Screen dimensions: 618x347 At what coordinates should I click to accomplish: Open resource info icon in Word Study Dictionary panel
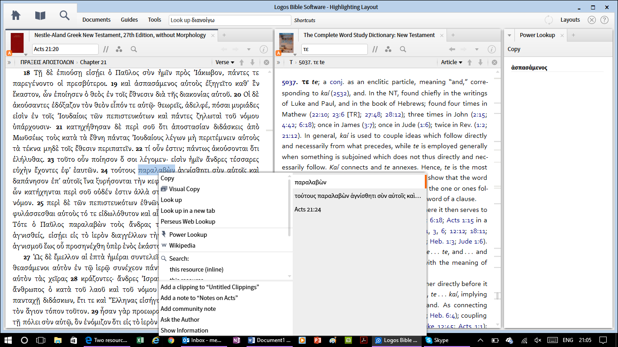point(491,49)
